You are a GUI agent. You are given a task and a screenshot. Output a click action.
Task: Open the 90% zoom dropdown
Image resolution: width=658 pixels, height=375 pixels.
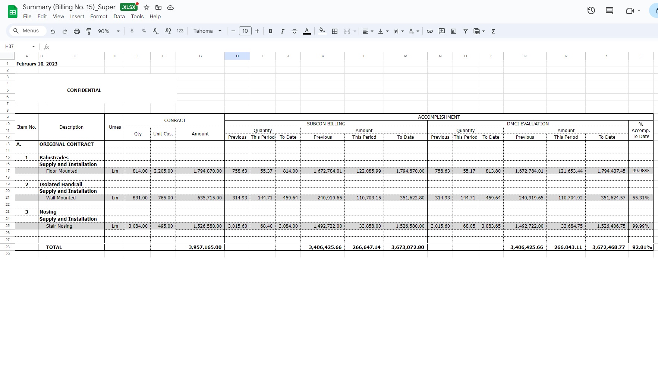(108, 31)
